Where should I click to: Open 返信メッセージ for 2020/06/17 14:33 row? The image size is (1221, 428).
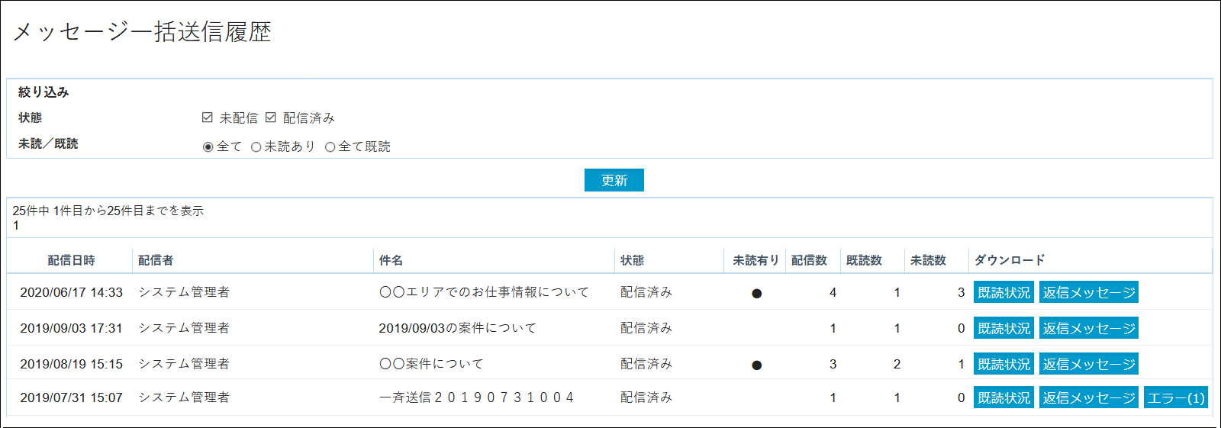[x=1089, y=292]
